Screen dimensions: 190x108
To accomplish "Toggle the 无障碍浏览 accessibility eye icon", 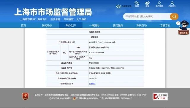I will pos(119,6).
